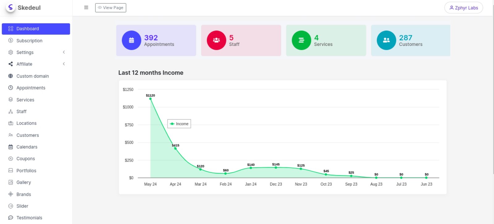Click the Subscription dollar icon
This screenshot has width=494, height=224.
10,40
